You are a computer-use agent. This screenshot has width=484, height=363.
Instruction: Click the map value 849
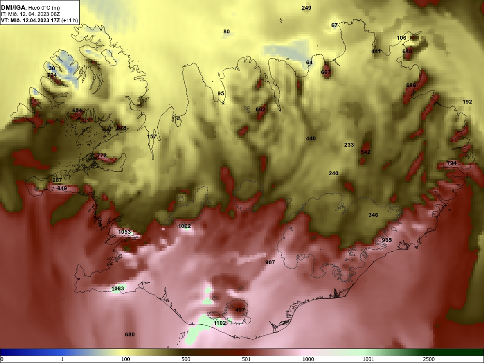[x=62, y=188]
